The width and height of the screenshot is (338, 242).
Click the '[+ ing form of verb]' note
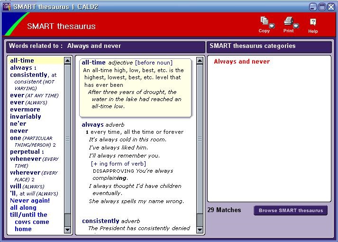(x=119, y=164)
